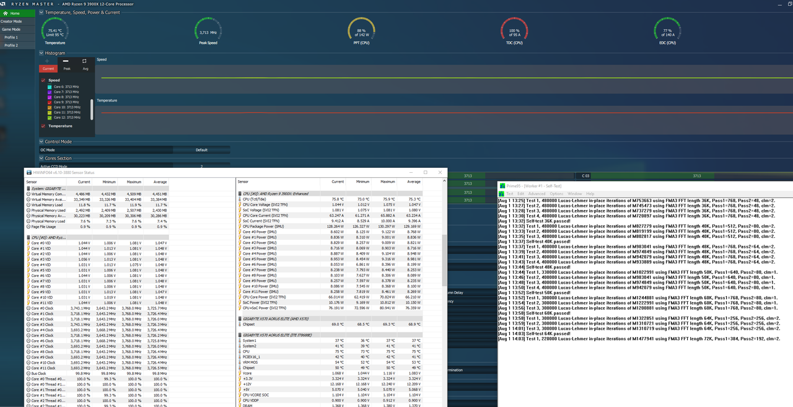Click the plus icon in Histogram panel
Image resolution: width=793 pixels, height=407 pixels.
pyautogui.click(x=48, y=61)
